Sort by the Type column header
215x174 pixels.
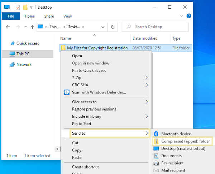coord(176,39)
